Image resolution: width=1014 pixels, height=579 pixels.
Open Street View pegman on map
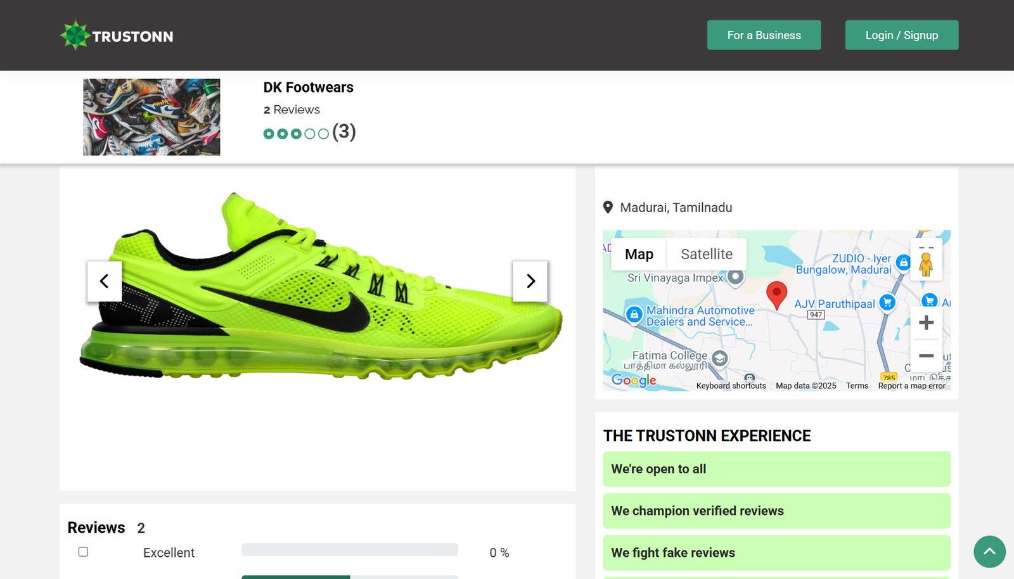[x=926, y=264]
